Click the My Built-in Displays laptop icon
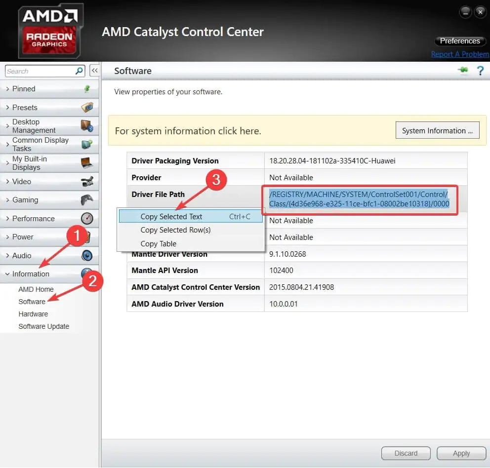Screen dimensions: 490x468 (87, 163)
